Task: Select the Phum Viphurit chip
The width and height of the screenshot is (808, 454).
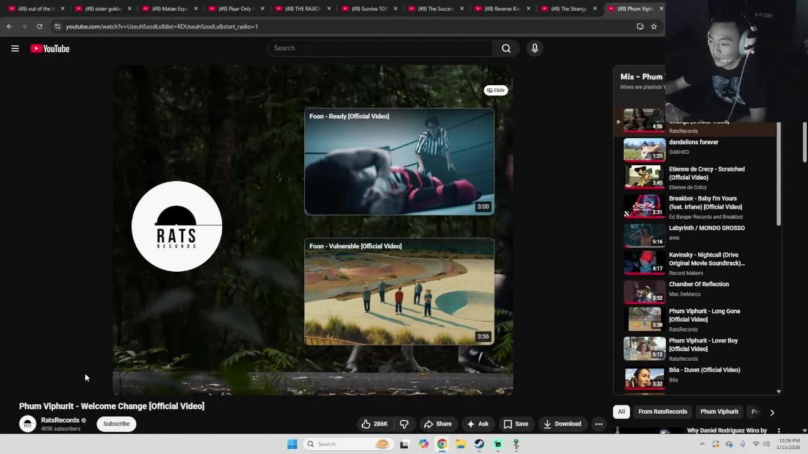Action: click(x=719, y=412)
